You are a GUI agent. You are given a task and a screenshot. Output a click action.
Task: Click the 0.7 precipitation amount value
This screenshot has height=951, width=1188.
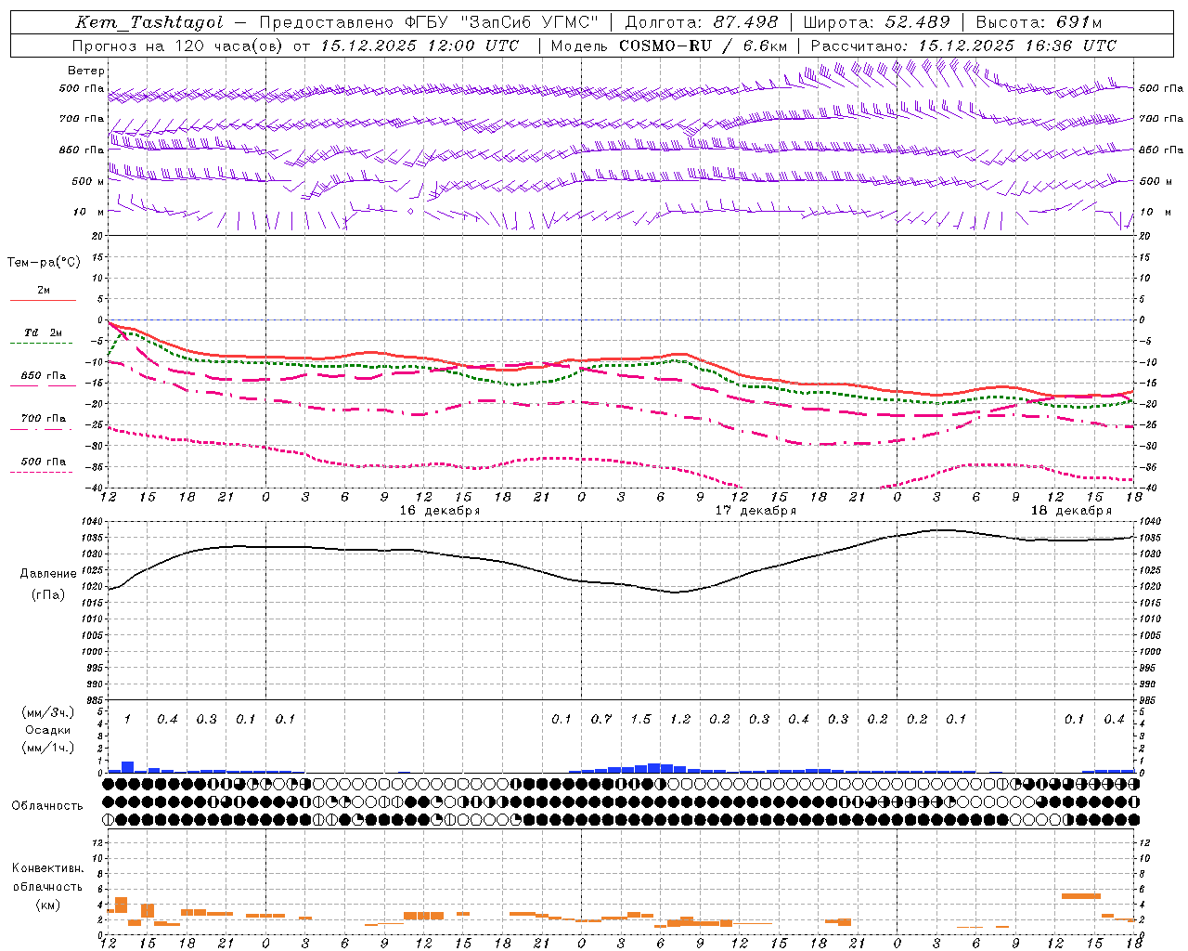pos(601,719)
